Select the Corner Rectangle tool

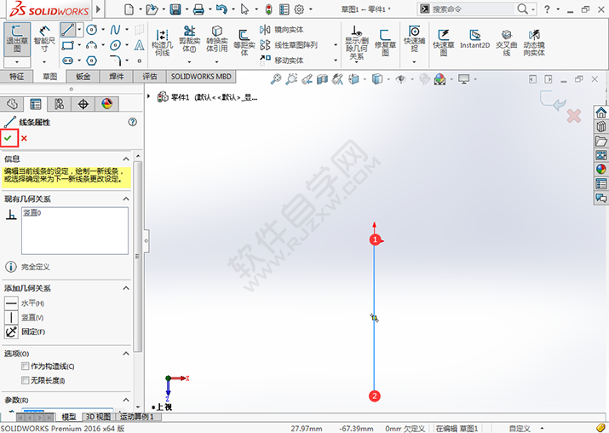[67, 45]
